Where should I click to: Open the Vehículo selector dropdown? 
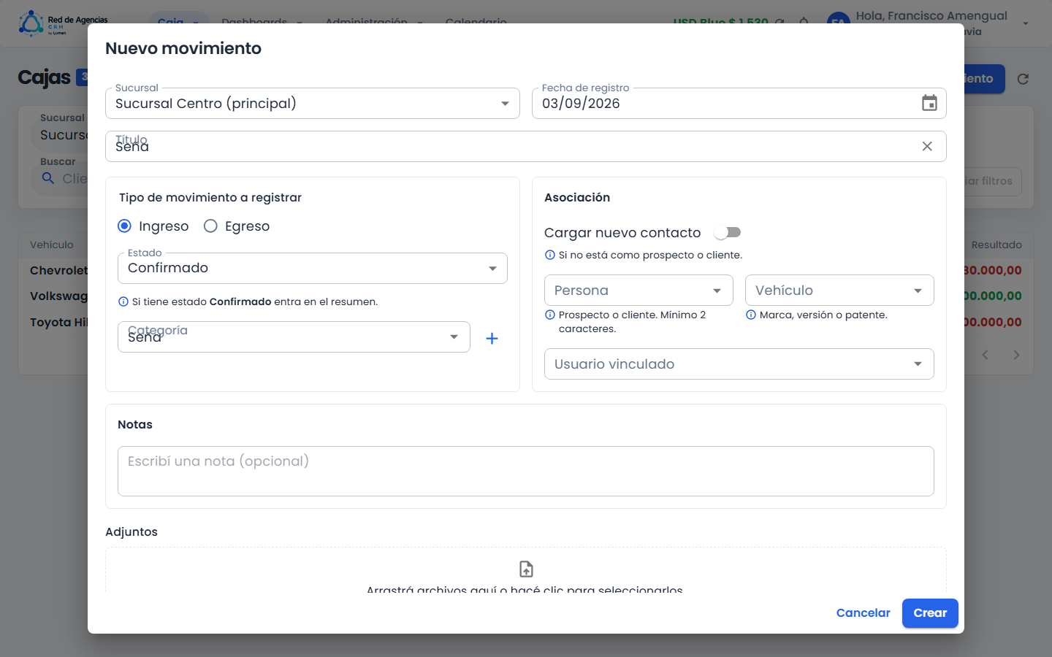839,290
